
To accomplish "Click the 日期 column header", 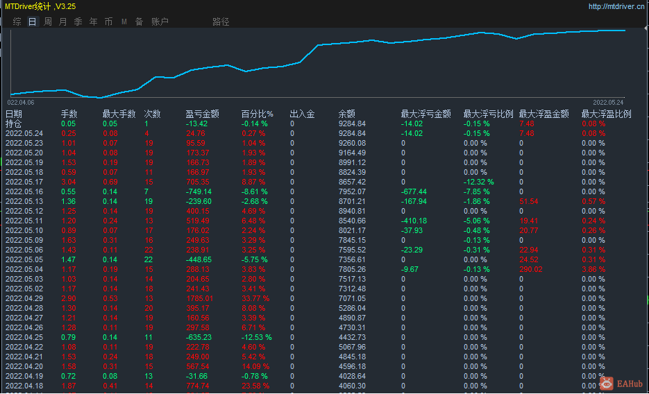I will pos(14,114).
